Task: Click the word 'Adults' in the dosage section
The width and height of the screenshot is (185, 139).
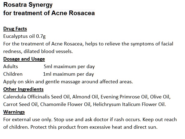Action: tap(11, 66)
